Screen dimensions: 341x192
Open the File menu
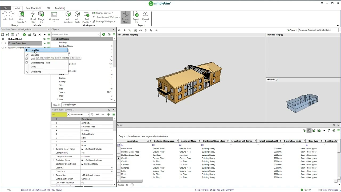(x=5, y=8)
